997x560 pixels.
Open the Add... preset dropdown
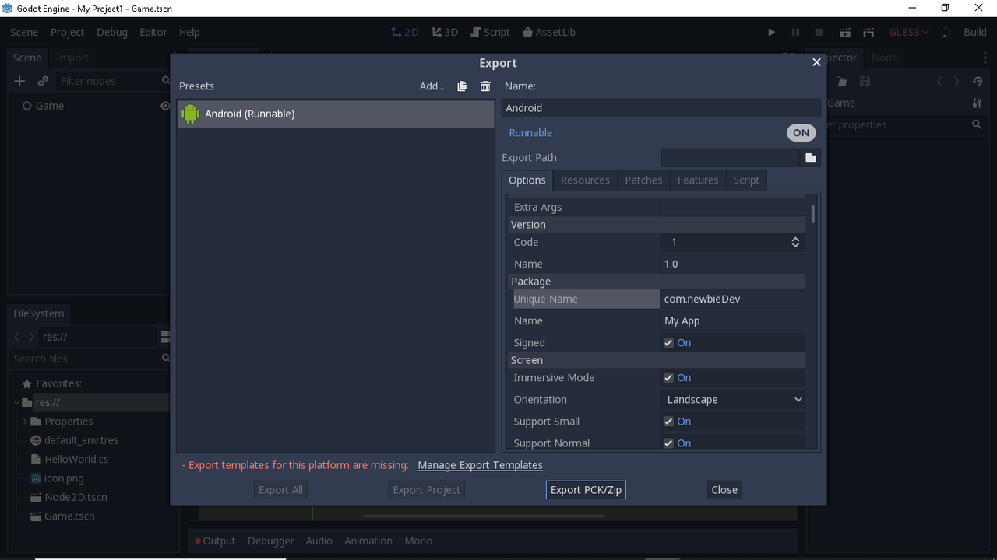[x=432, y=86]
